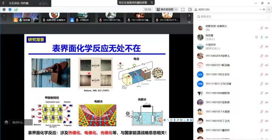Toggle microphone for 周勇老师-安徽师大
This screenshot has height=140, width=272.
tap(262, 28)
